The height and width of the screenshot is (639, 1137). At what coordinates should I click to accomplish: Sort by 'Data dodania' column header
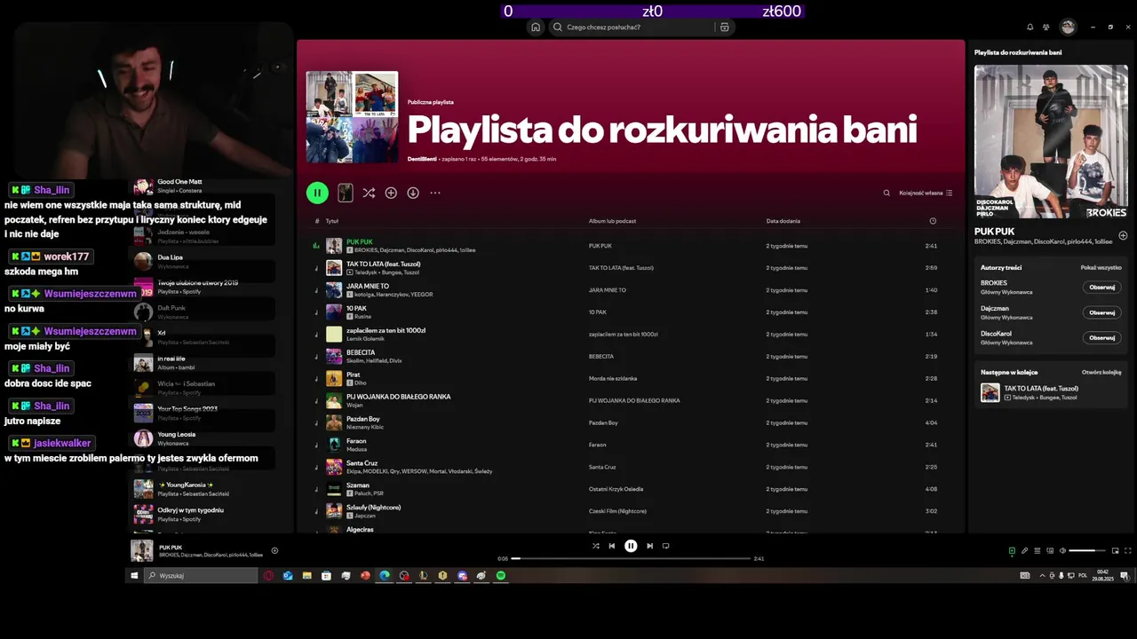click(x=783, y=221)
